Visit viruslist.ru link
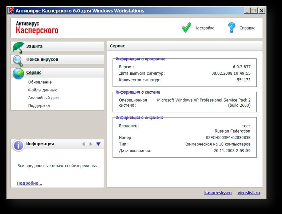Screen dimensions: 282x214 point(249,193)
